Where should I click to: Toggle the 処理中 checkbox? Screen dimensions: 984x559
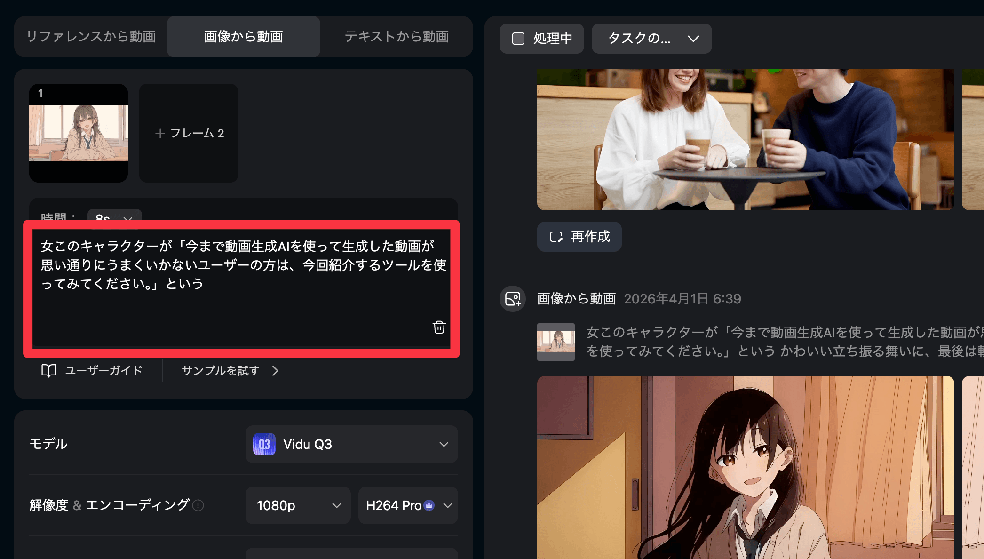click(518, 39)
